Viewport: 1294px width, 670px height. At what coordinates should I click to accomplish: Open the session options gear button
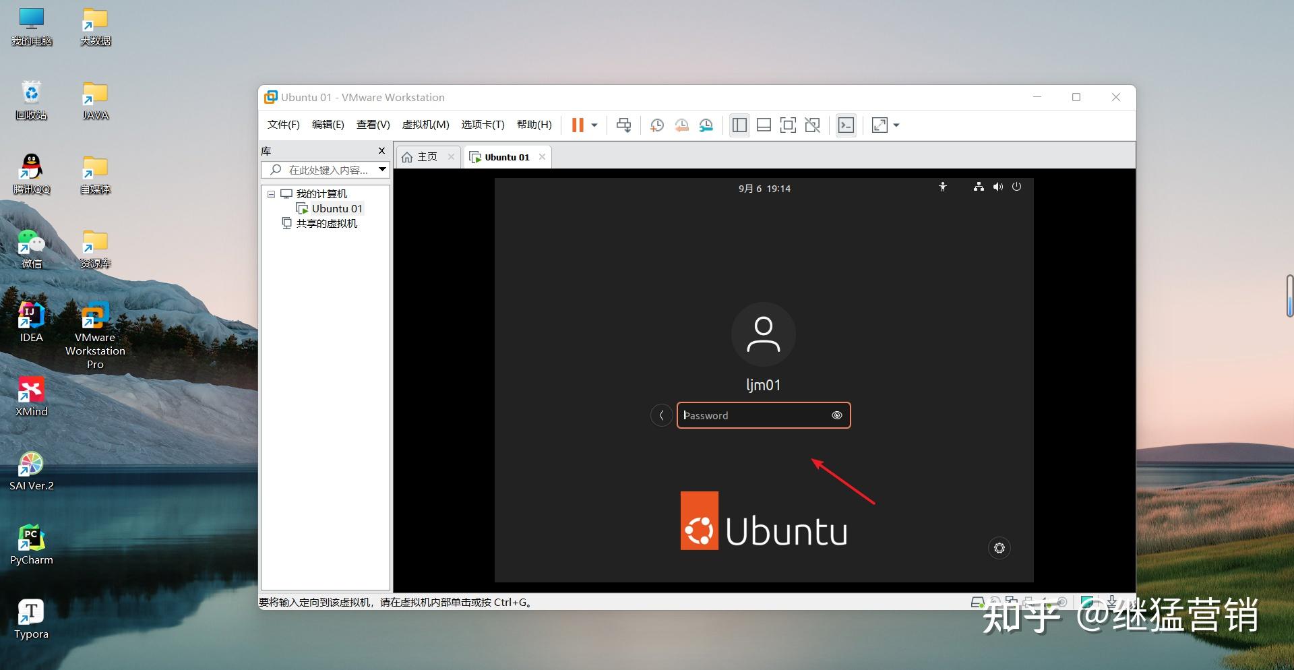click(x=999, y=548)
